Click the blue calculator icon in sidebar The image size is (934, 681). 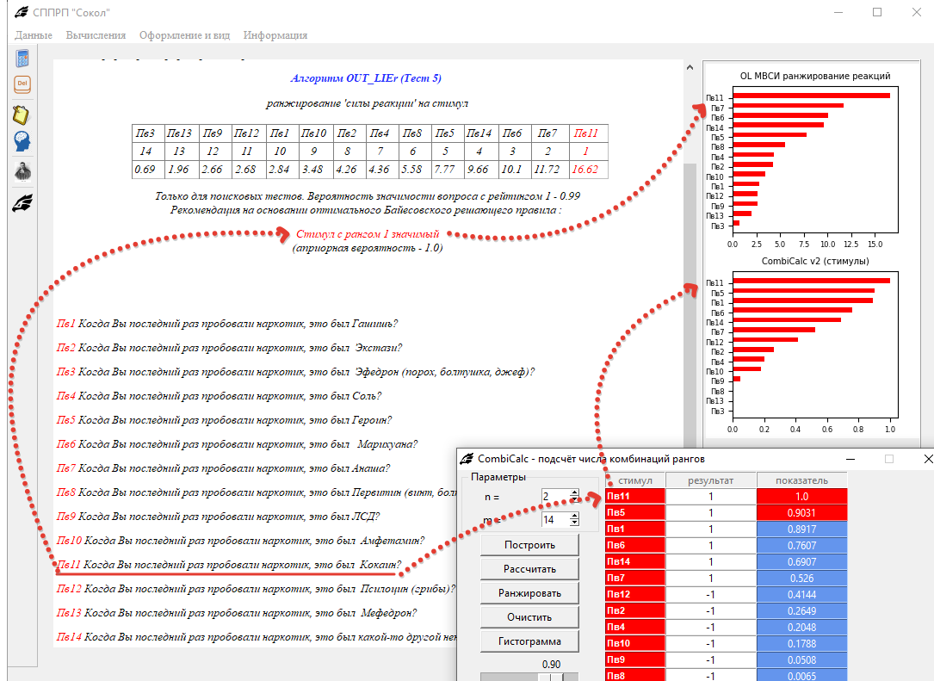[x=22, y=60]
